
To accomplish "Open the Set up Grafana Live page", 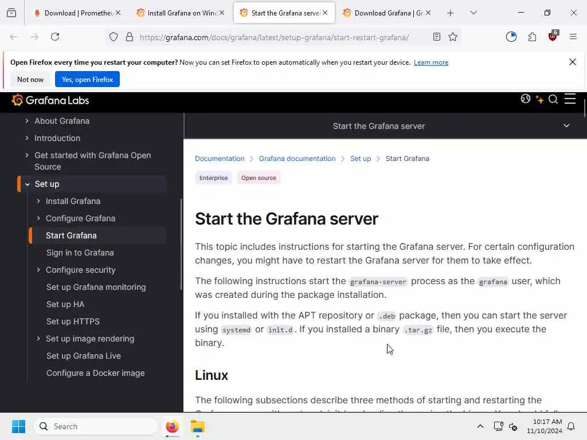I will [x=84, y=356].
